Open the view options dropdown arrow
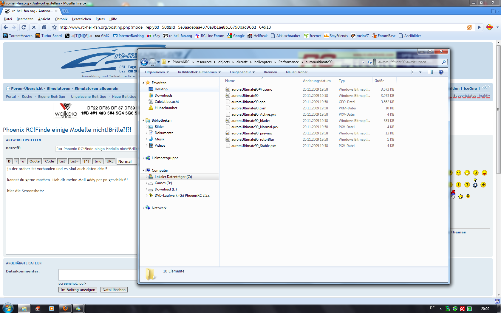This screenshot has width=501, height=313. click(x=420, y=72)
